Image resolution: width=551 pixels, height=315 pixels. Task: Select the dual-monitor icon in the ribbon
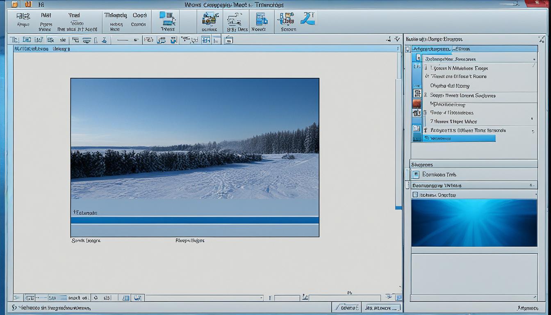(x=167, y=19)
